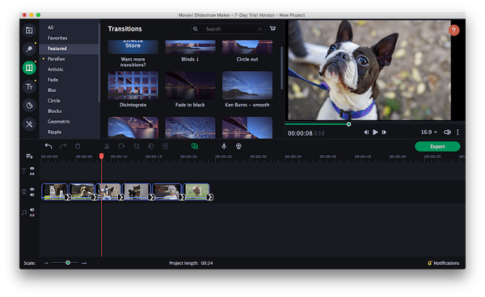485x297 pixels.
Task: Mute the audio track speaker icon
Action: (x=32, y=210)
